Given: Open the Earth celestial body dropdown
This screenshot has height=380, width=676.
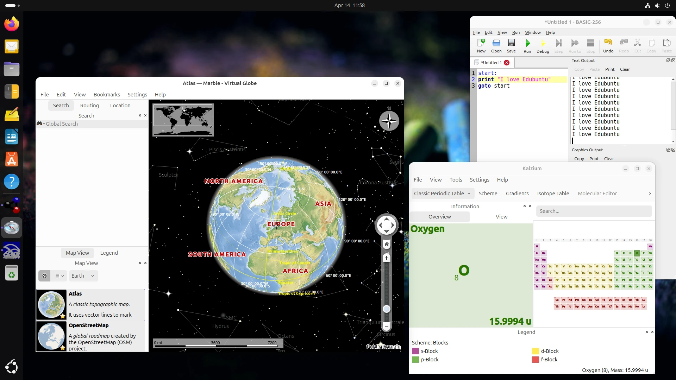Looking at the screenshot, I should (83, 276).
